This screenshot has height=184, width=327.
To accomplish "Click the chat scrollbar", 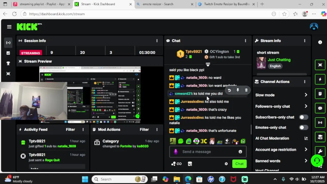I will click(251, 130).
